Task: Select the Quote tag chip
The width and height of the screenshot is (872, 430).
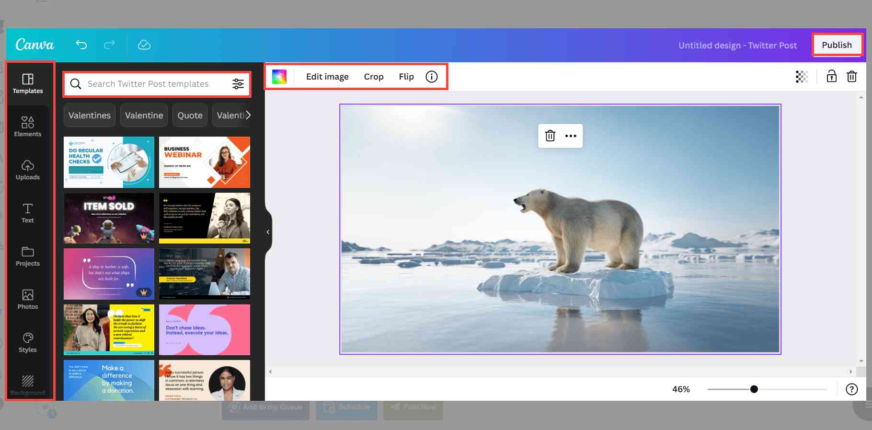Action: [190, 115]
